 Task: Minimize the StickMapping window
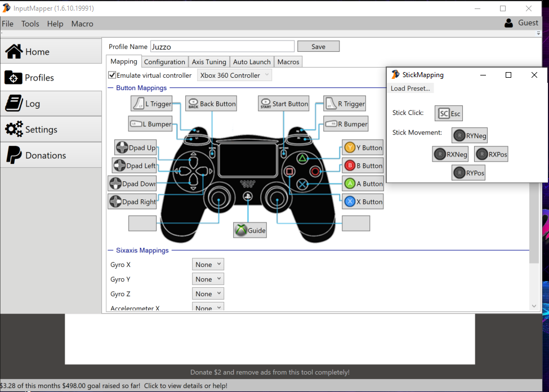(x=483, y=74)
